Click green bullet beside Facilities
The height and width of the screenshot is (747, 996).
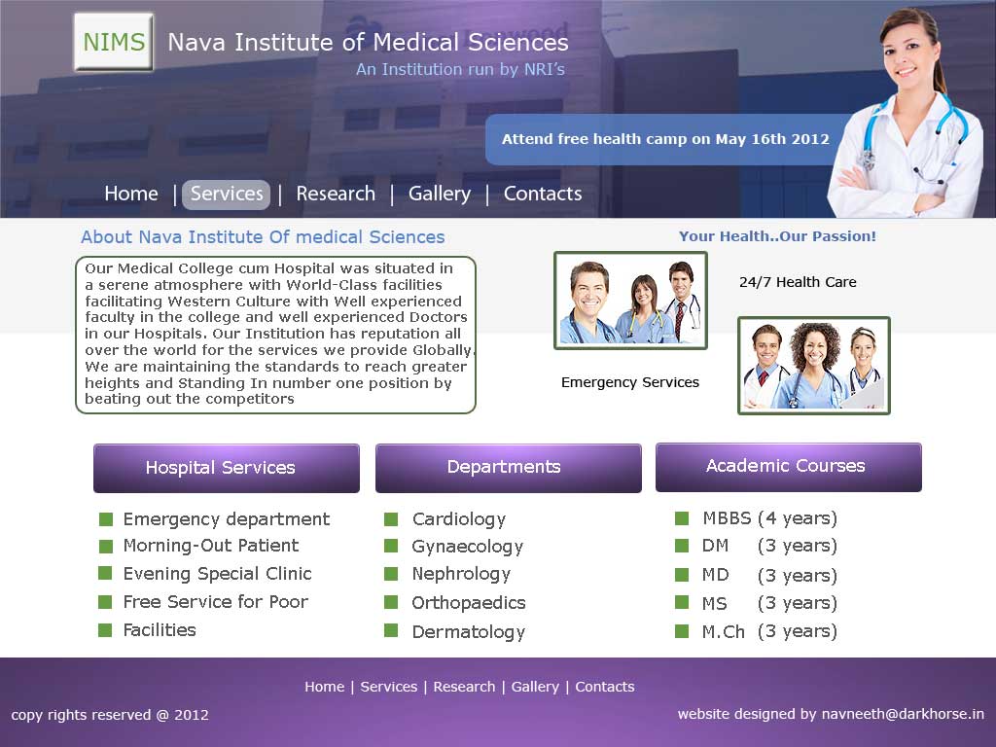[x=105, y=630]
